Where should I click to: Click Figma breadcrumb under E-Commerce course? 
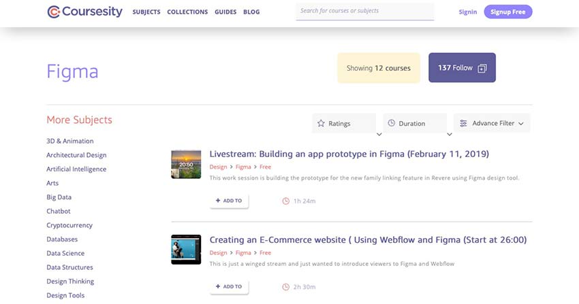[x=243, y=253]
